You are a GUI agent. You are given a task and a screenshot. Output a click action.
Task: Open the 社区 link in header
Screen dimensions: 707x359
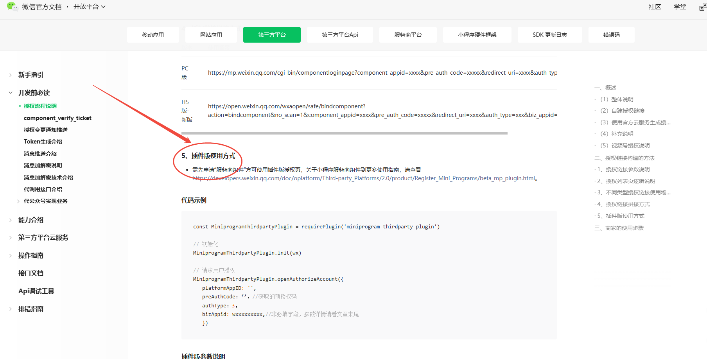[655, 7]
